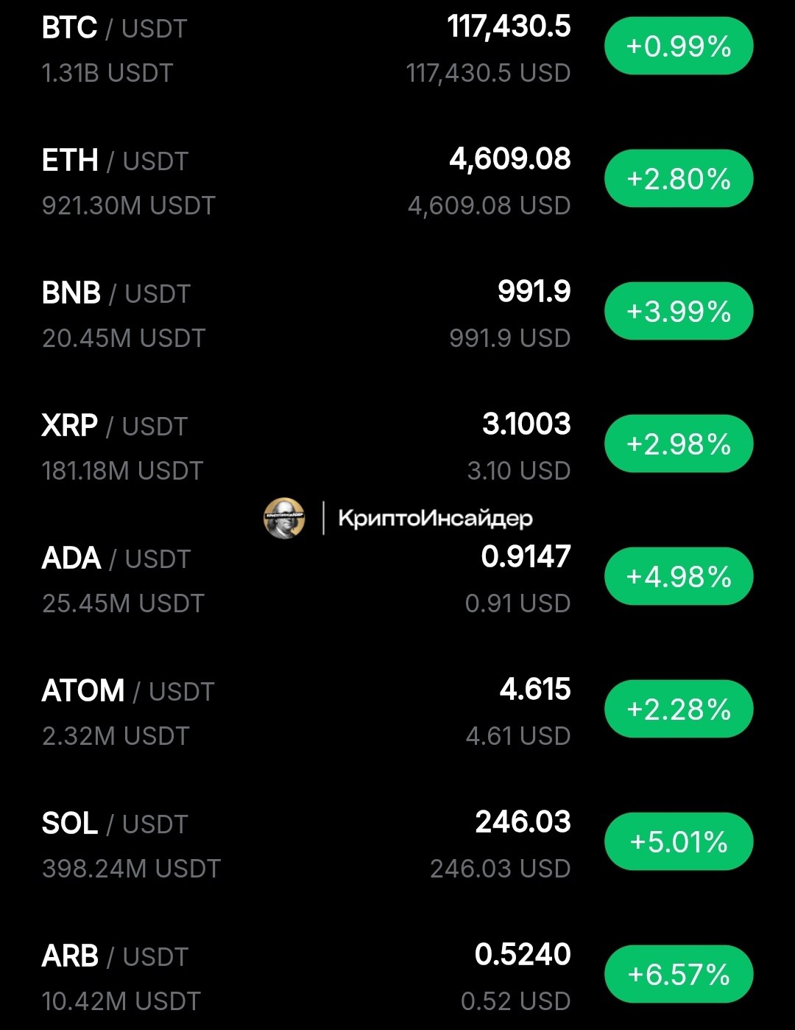The height and width of the screenshot is (1030, 795).
Task: Open the XRP / USDT pair
Action: click(x=397, y=446)
